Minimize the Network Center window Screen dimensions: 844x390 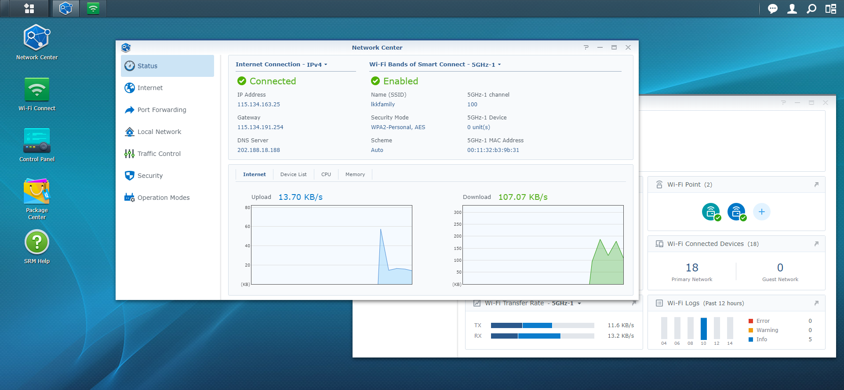point(600,47)
